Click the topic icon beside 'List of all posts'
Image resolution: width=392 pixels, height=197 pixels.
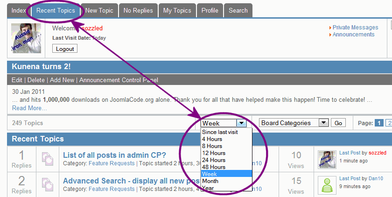[48, 159]
